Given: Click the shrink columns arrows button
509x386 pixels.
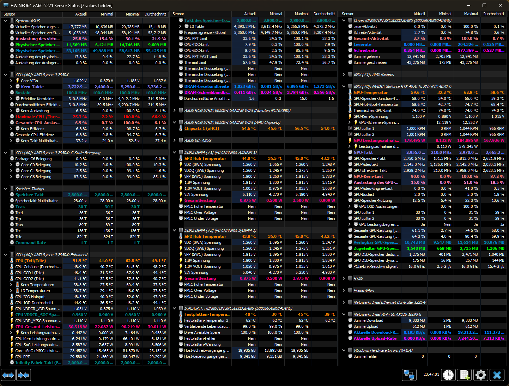Looking at the screenshot, I should (24, 375).
